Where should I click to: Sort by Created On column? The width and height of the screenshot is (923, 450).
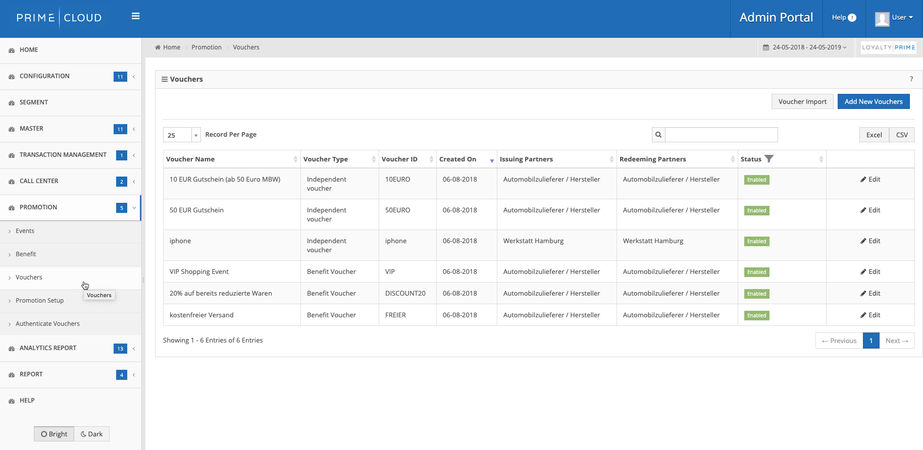(x=467, y=159)
